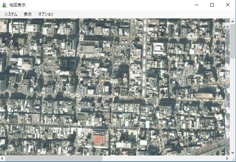Minimize the 地図表示 window
Screen dimensions: 236x162
coord(196,5)
